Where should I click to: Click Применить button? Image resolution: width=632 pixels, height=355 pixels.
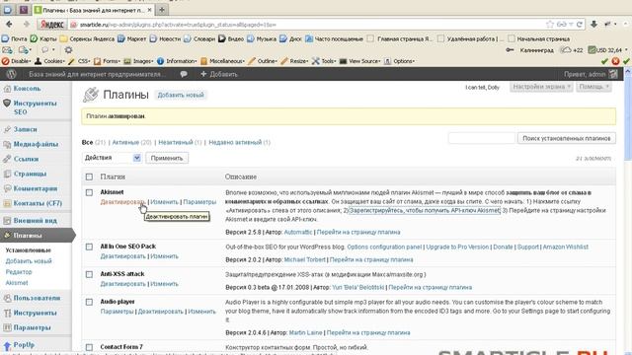[167, 158]
